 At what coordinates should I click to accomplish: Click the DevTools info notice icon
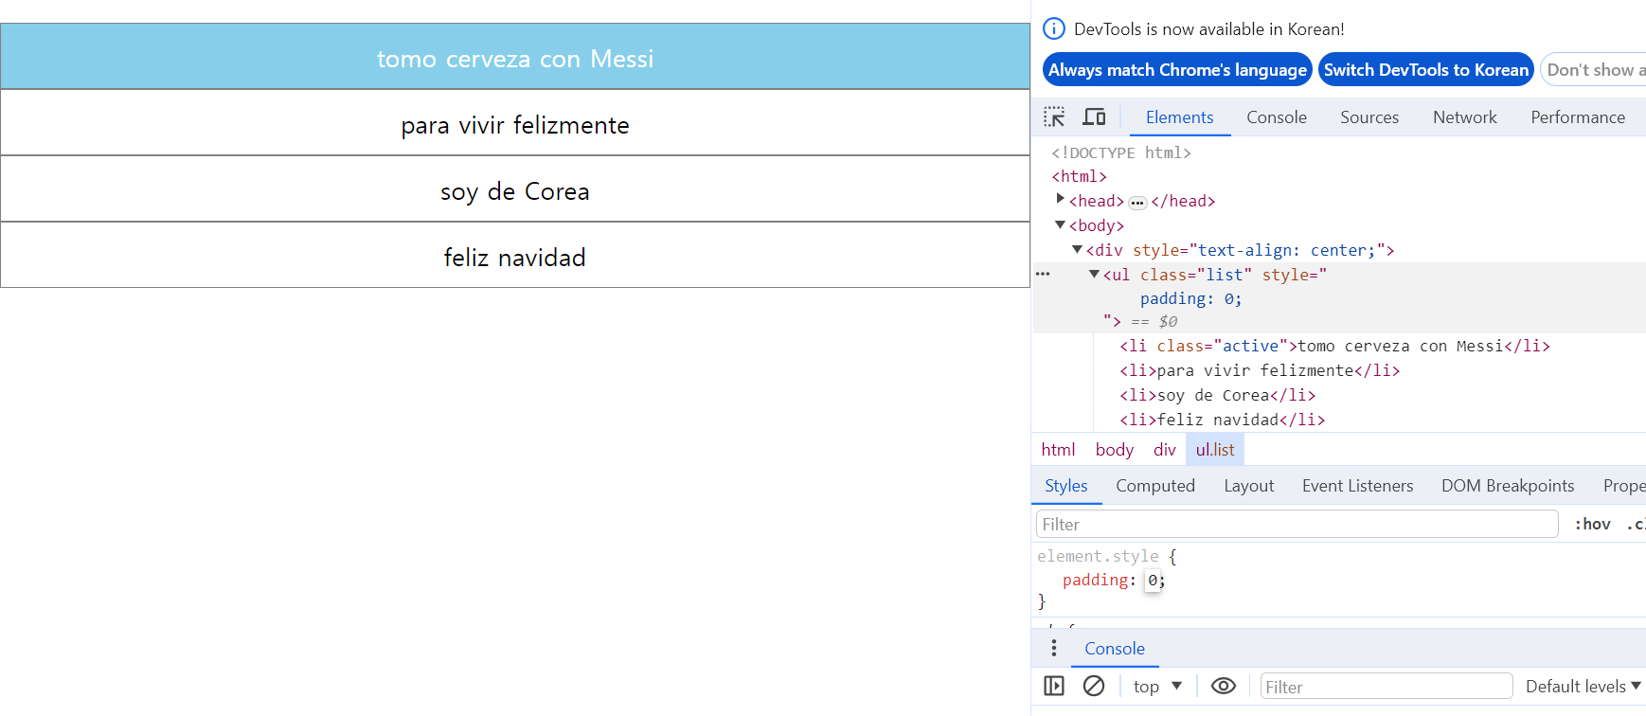(x=1054, y=28)
